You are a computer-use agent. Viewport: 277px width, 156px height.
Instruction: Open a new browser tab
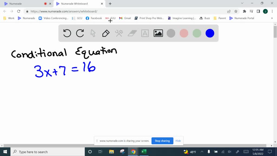click(110, 4)
